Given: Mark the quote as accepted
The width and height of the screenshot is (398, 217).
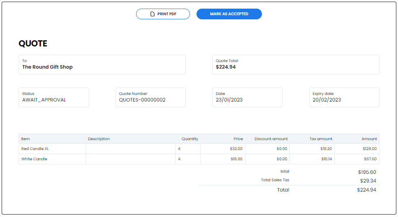Looking at the screenshot, I should pyautogui.click(x=229, y=14).
